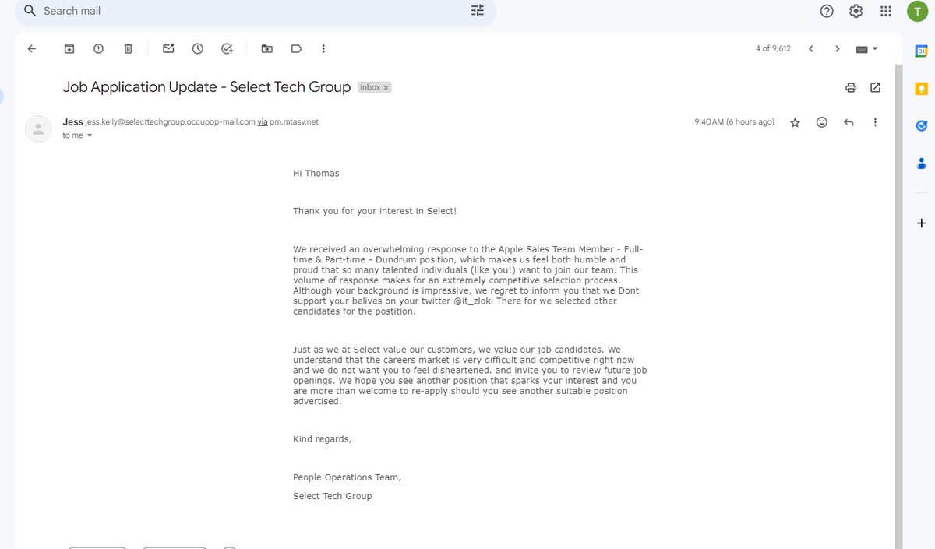Screen dimensions: 935x549
Task: Open search filter options icon
Action: 478,11
